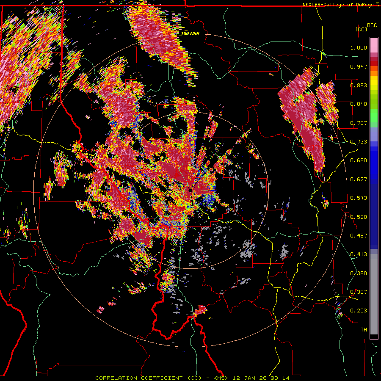The height and width of the screenshot is (381, 381).
Task: Click the DCC label above the color scale
Action: point(372,25)
